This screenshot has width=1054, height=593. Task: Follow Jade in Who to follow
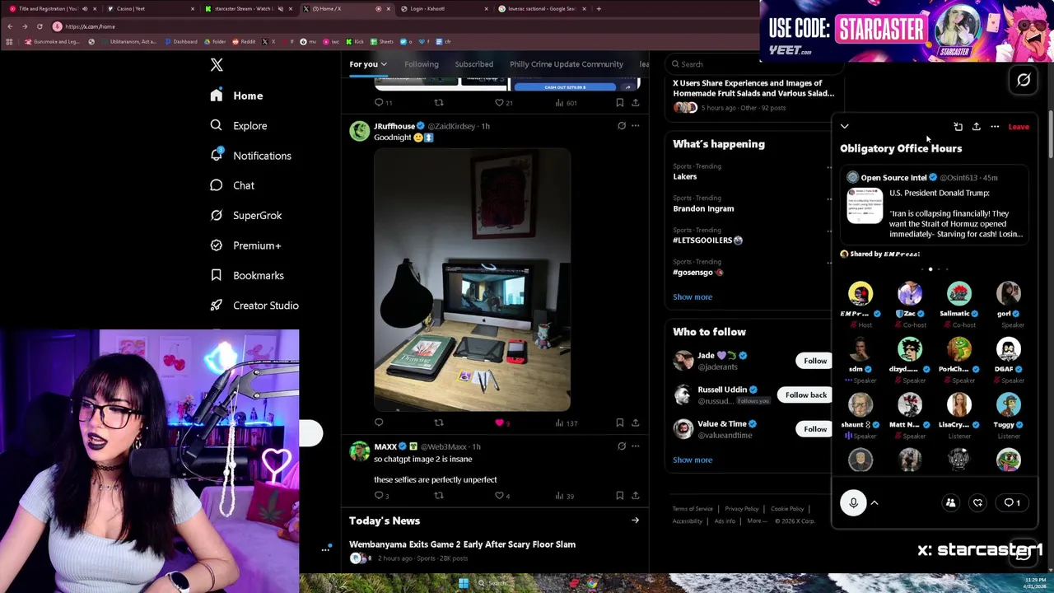pos(815,361)
